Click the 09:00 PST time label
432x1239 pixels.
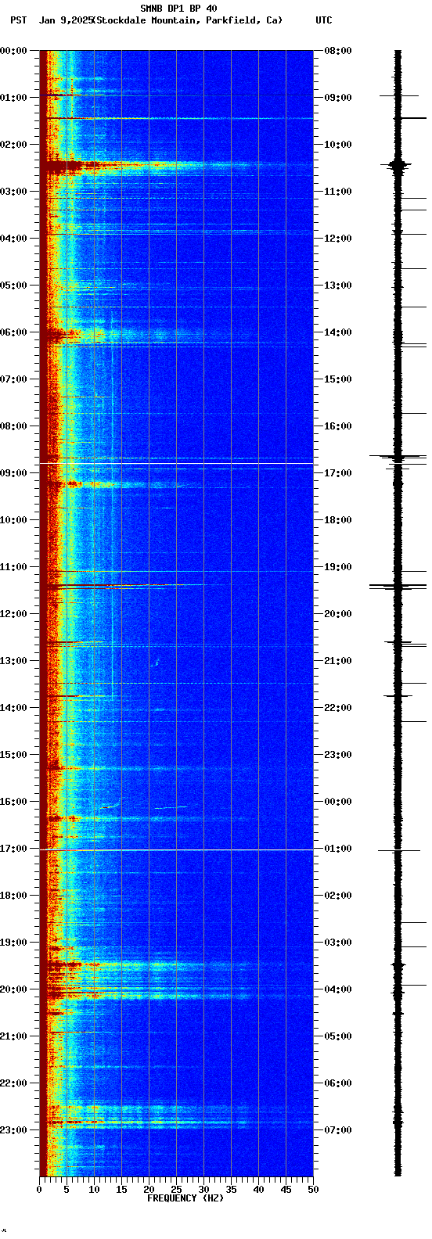[13, 473]
